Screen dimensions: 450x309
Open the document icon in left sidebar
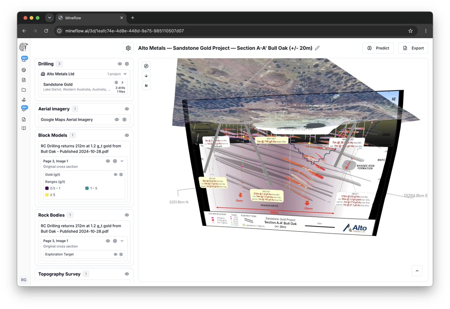(x=24, y=80)
